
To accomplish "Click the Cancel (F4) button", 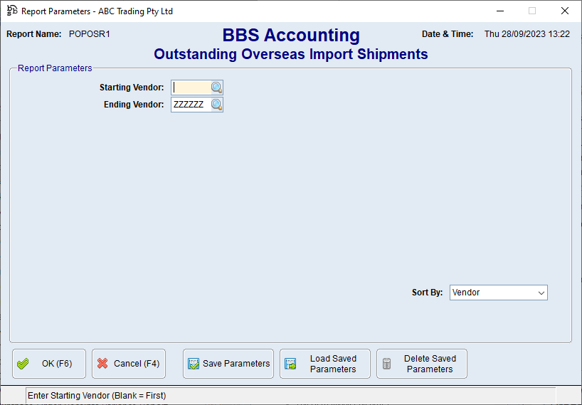I will coord(129,364).
